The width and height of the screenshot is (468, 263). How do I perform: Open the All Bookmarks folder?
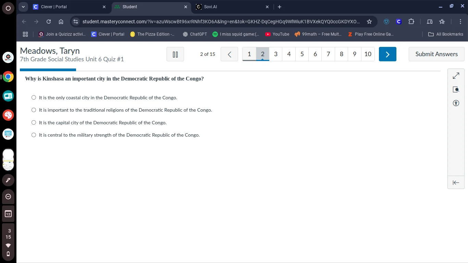(446, 34)
